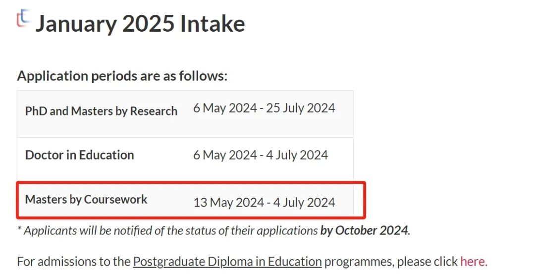Select the Doctor in Education row label
Viewport: 535px width, 276px height.
79,155
